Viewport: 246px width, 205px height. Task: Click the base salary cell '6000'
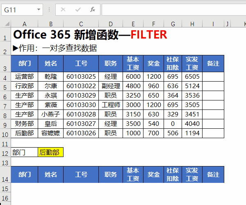pyautogui.click(x=133, y=77)
